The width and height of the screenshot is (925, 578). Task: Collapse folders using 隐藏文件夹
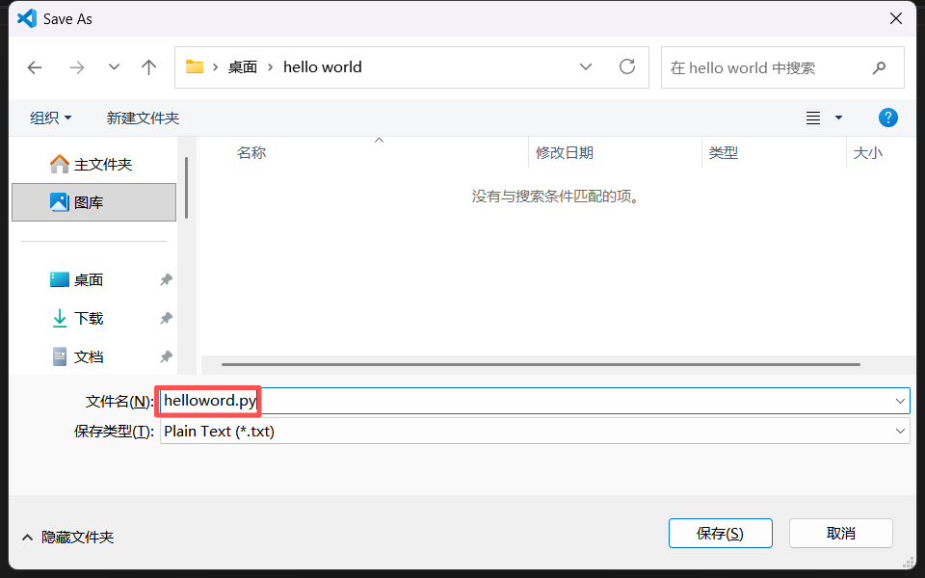67,537
